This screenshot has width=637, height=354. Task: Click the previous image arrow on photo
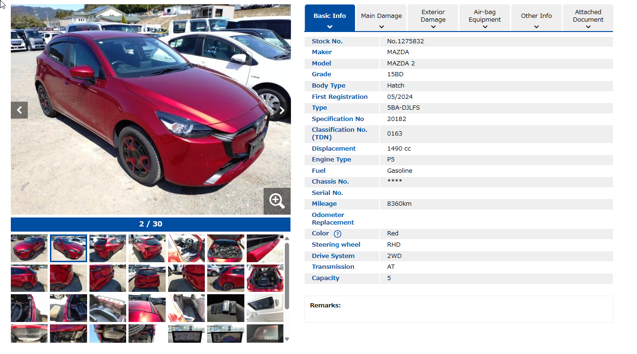coord(19,110)
